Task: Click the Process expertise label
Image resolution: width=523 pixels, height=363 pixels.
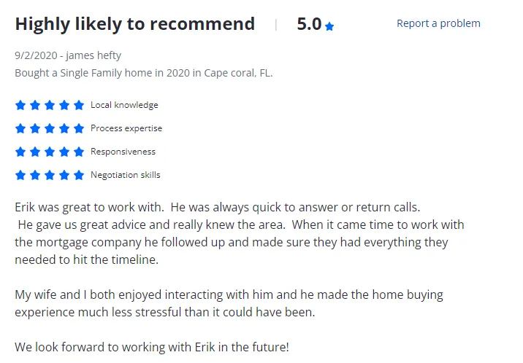Action: click(126, 128)
